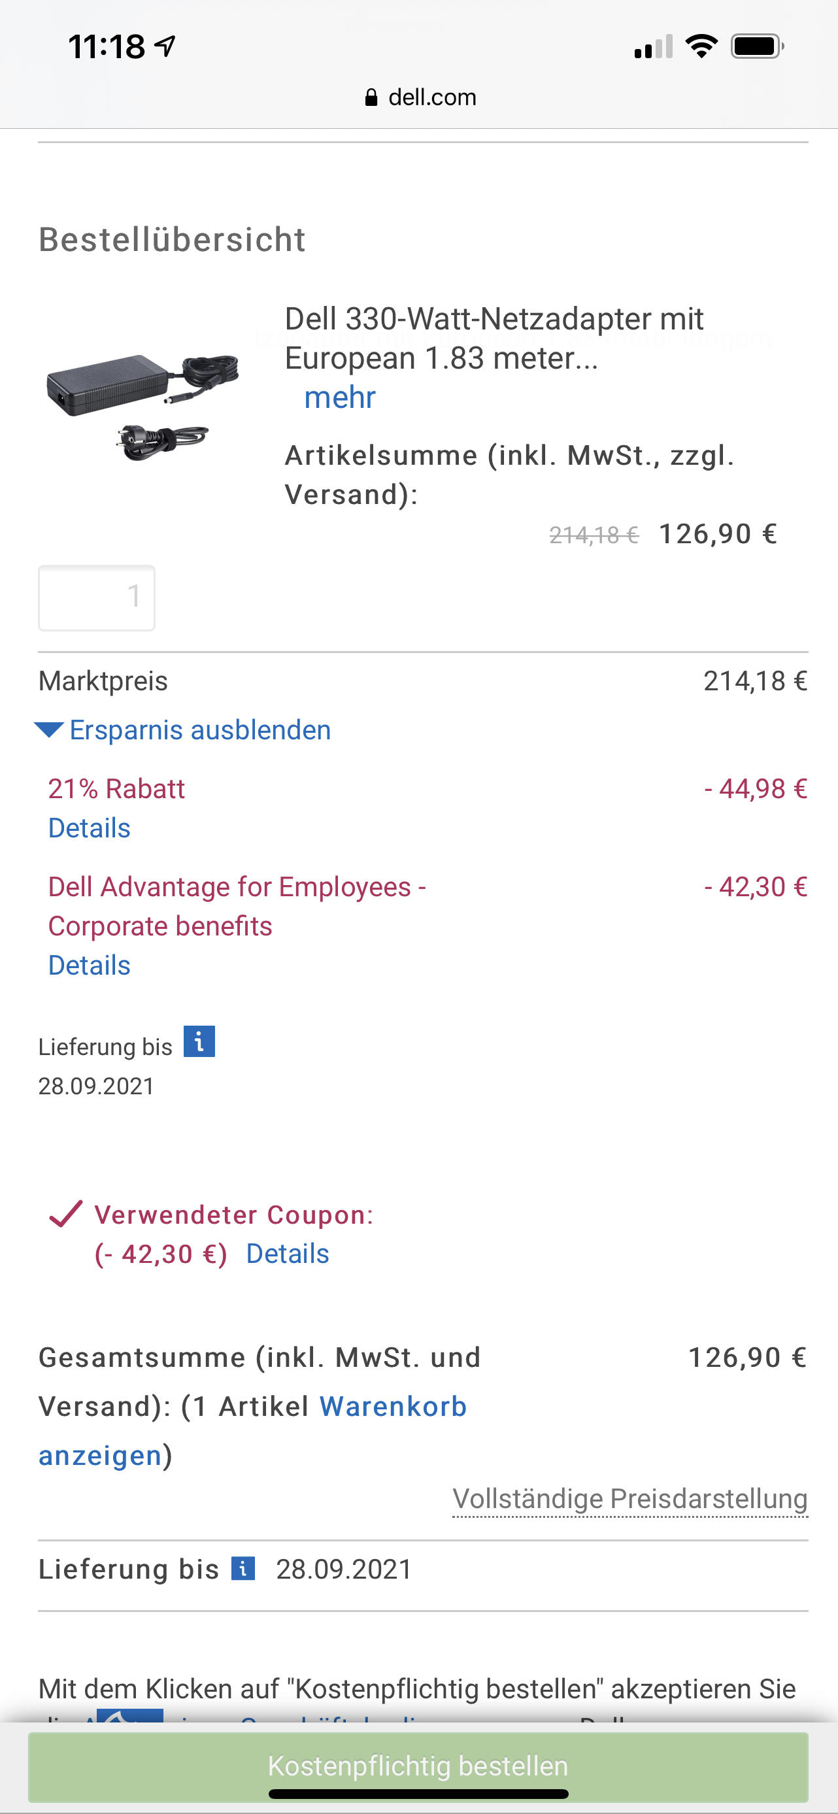The width and height of the screenshot is (838, 1814).
Task: Open Details under Dell Advantage for Employees
Action: click(x=90, y=966)
